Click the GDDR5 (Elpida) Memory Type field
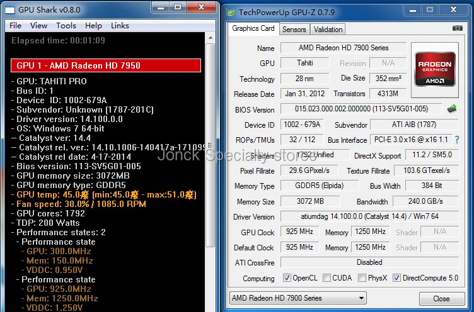The width and height of the screenshot is (474, 312). coord(319,186)
